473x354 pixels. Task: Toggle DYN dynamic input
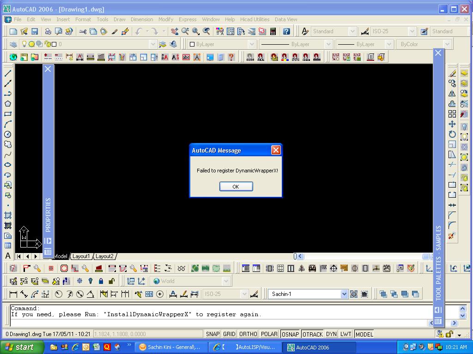pos(331,334)
